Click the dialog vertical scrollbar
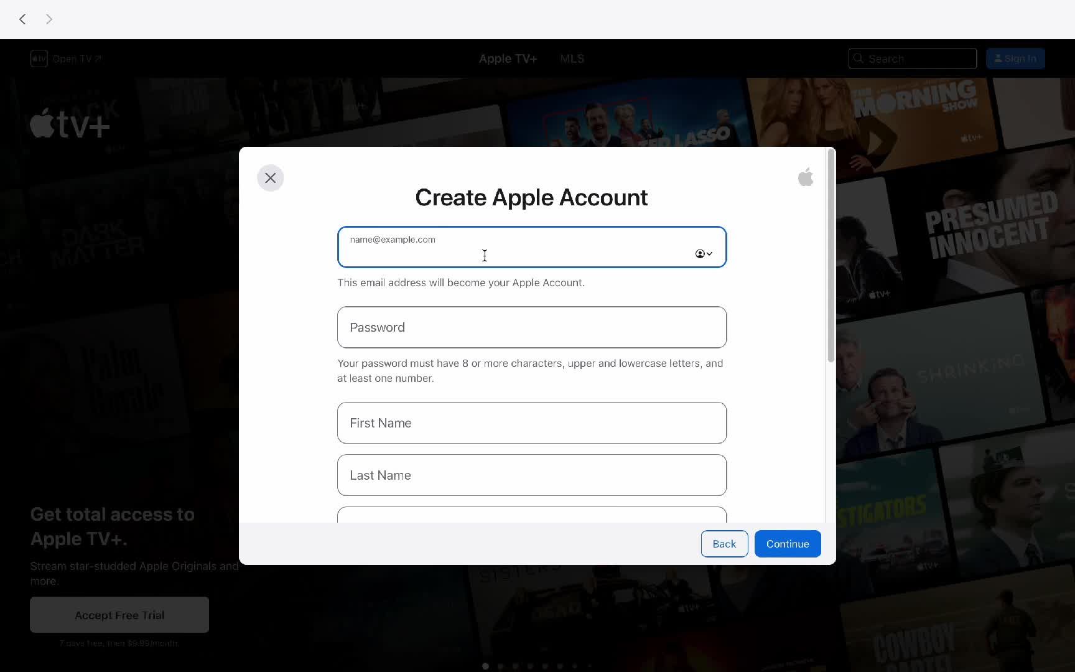 [x=831, y=255]
